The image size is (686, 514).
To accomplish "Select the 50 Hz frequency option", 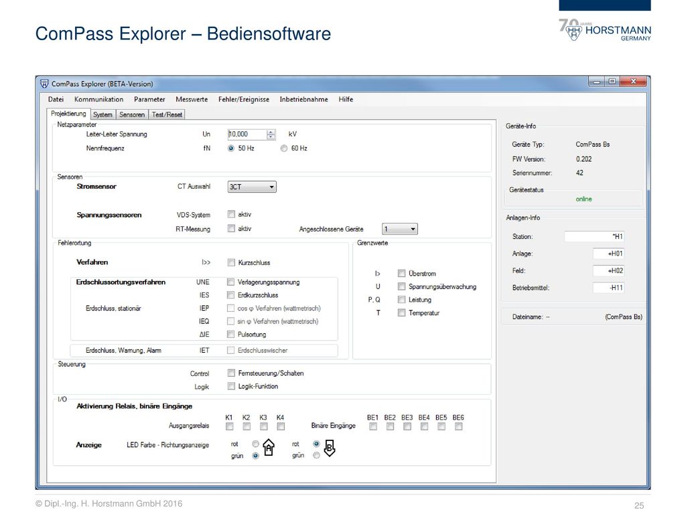I will click(x=231, y=148).
